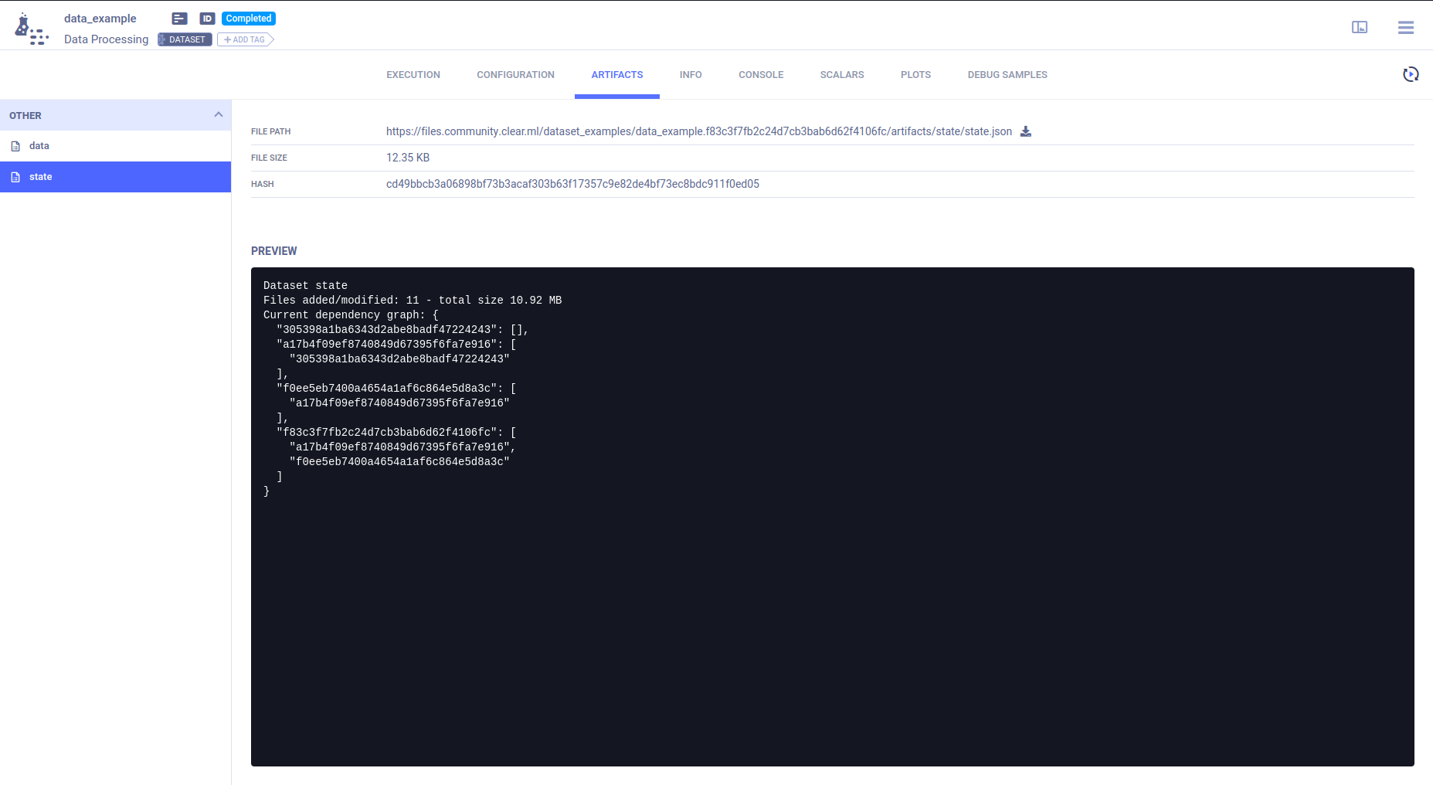This screenshot has height=785, width=1433.
Task: Toggle the auto-refresh icon
Action: point(1410,74)
